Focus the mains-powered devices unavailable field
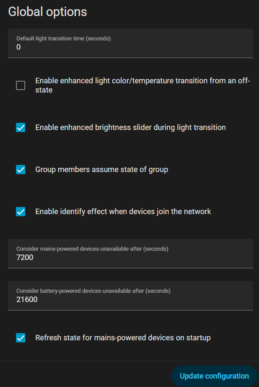The image size is (259, 387). point(130,254)
